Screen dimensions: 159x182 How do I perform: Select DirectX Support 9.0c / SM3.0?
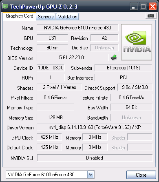tap(135, 87)
